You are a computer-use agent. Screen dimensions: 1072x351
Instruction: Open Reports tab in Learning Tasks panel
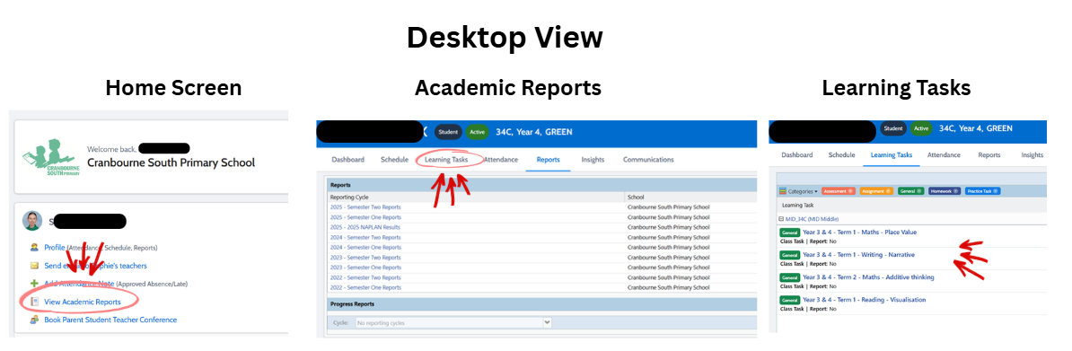989,155
